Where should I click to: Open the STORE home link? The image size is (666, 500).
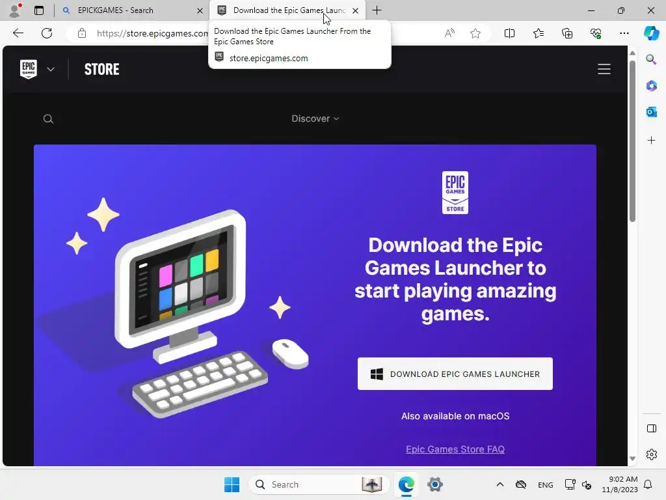102,69
